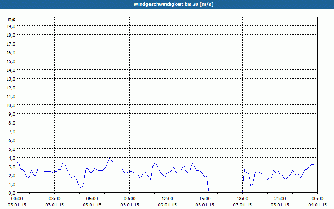Image resolution: width=334 pixels, height=209 pixels.
Task: Select the 00:00 label above 04.01.15
Action: 317,199
